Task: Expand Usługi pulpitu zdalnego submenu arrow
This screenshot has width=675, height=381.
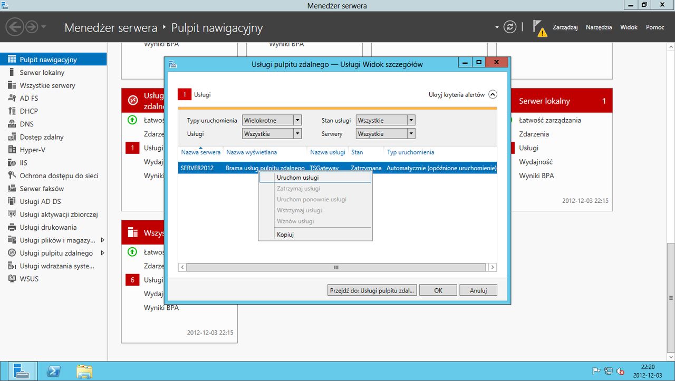Action: tap(102, 253)
